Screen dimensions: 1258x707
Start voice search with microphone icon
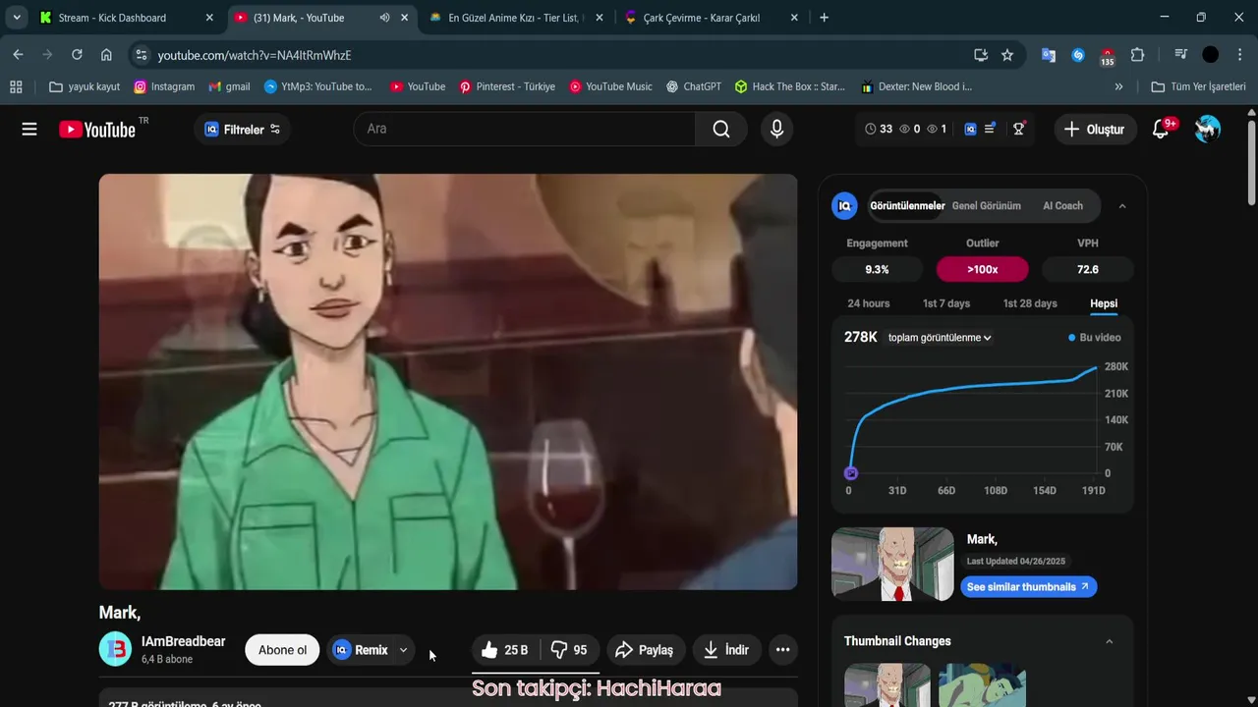click(776, 129)
